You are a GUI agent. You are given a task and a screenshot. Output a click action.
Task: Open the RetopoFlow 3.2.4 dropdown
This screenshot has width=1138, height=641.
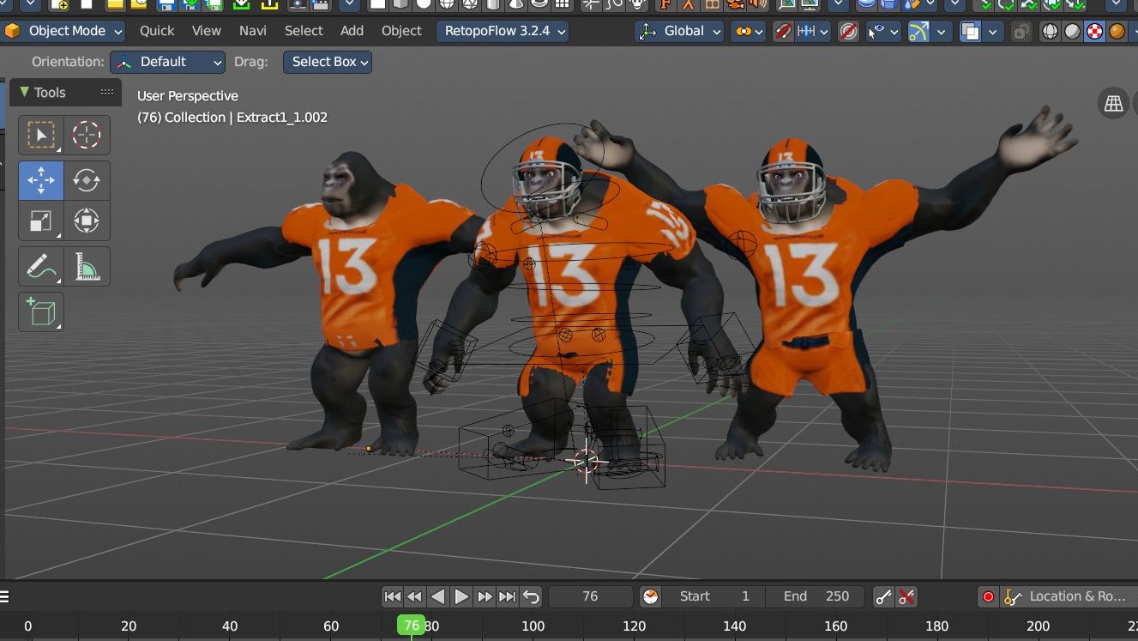point(503,32)
